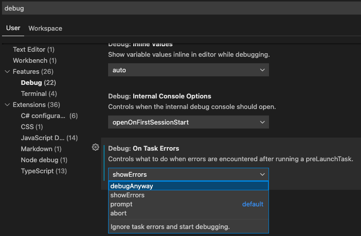The image size is (361, 236).
Task: Click the Show variable values inline description
Action: tap(189, 55)
